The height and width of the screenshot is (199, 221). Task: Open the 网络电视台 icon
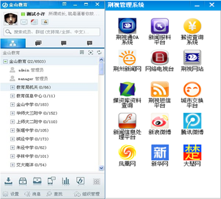pos(160,58)
